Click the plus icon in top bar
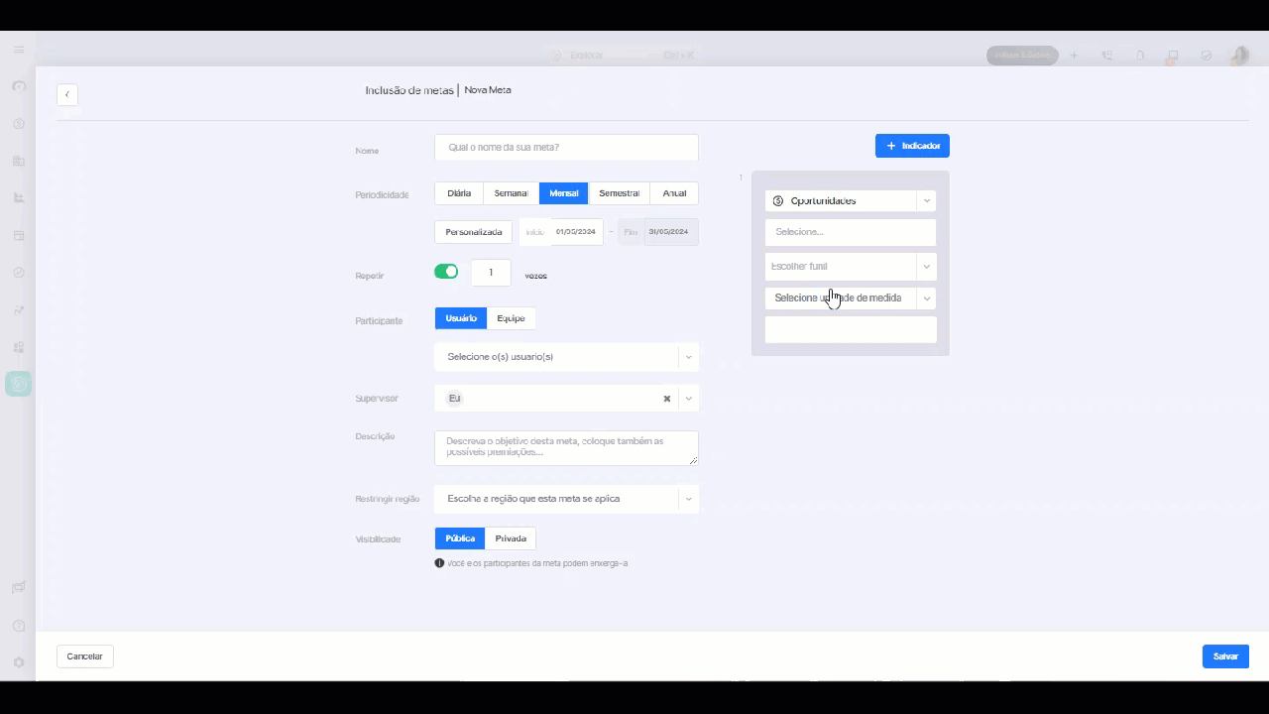Screen dimensions: 1269x714 click(x=1074, y=56)
